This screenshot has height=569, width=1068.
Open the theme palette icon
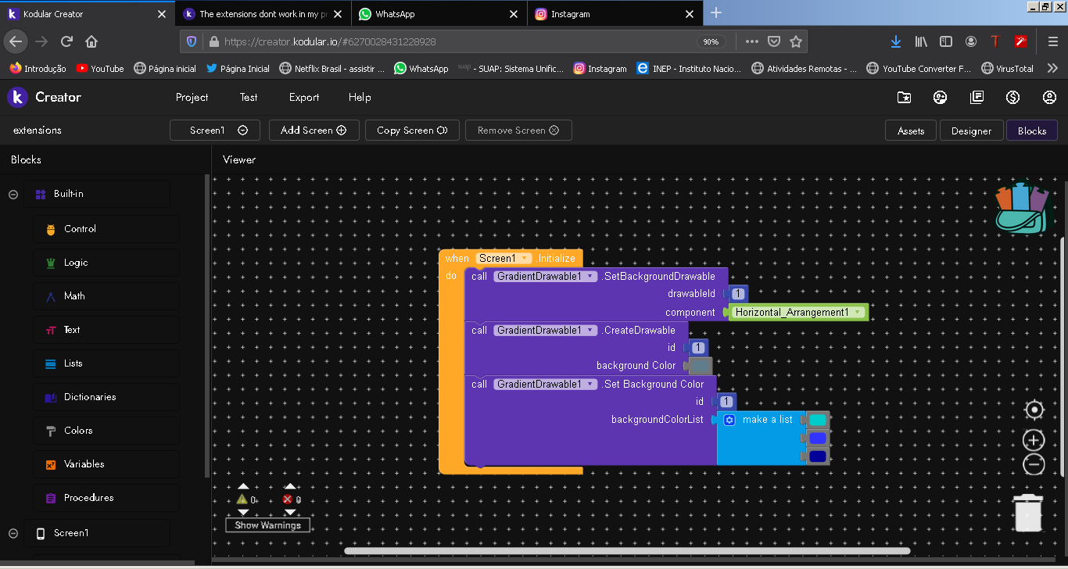[x=941, y=98]
